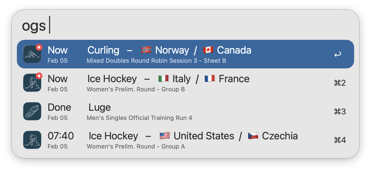Select the Curling event icon
This screenshot has width=371, height=172.
(x=32, y=54)
